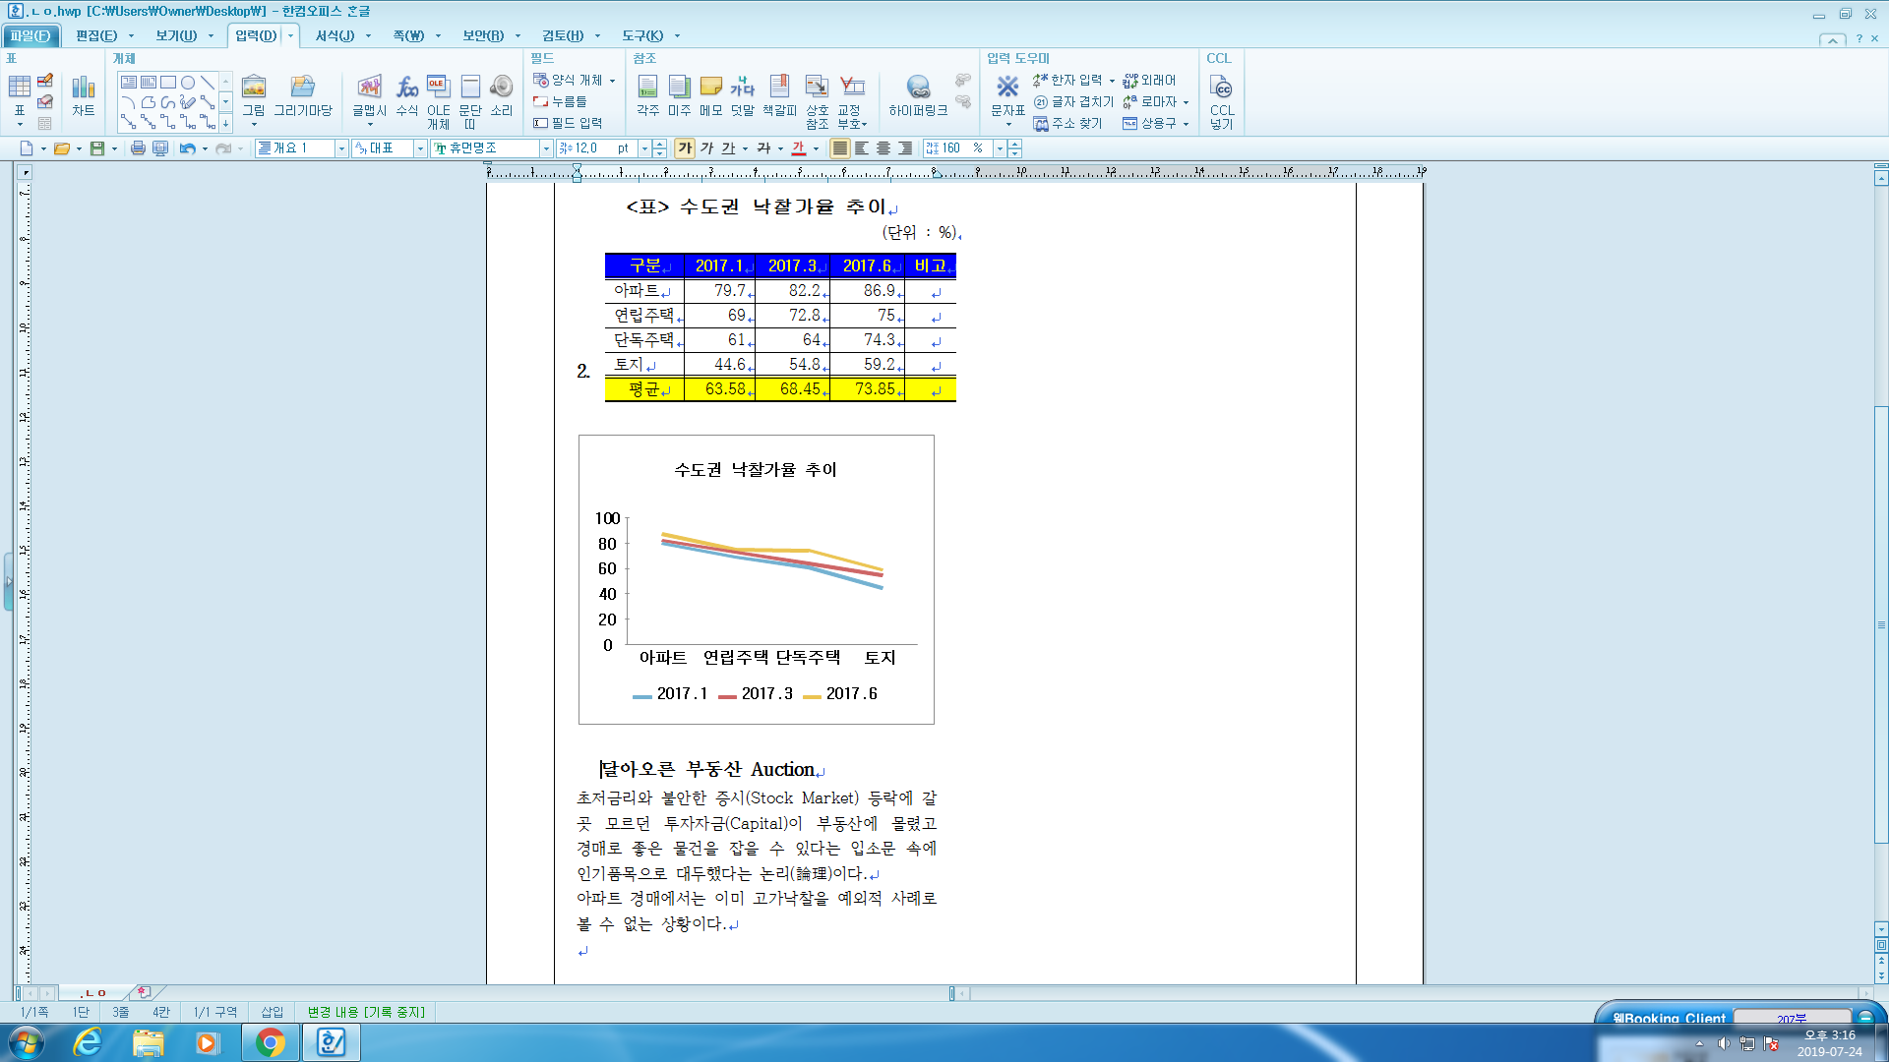Toggle bold 가 formatting button
The height and width of the screenshot is (1062, 1889).
(x=685, y=148)
